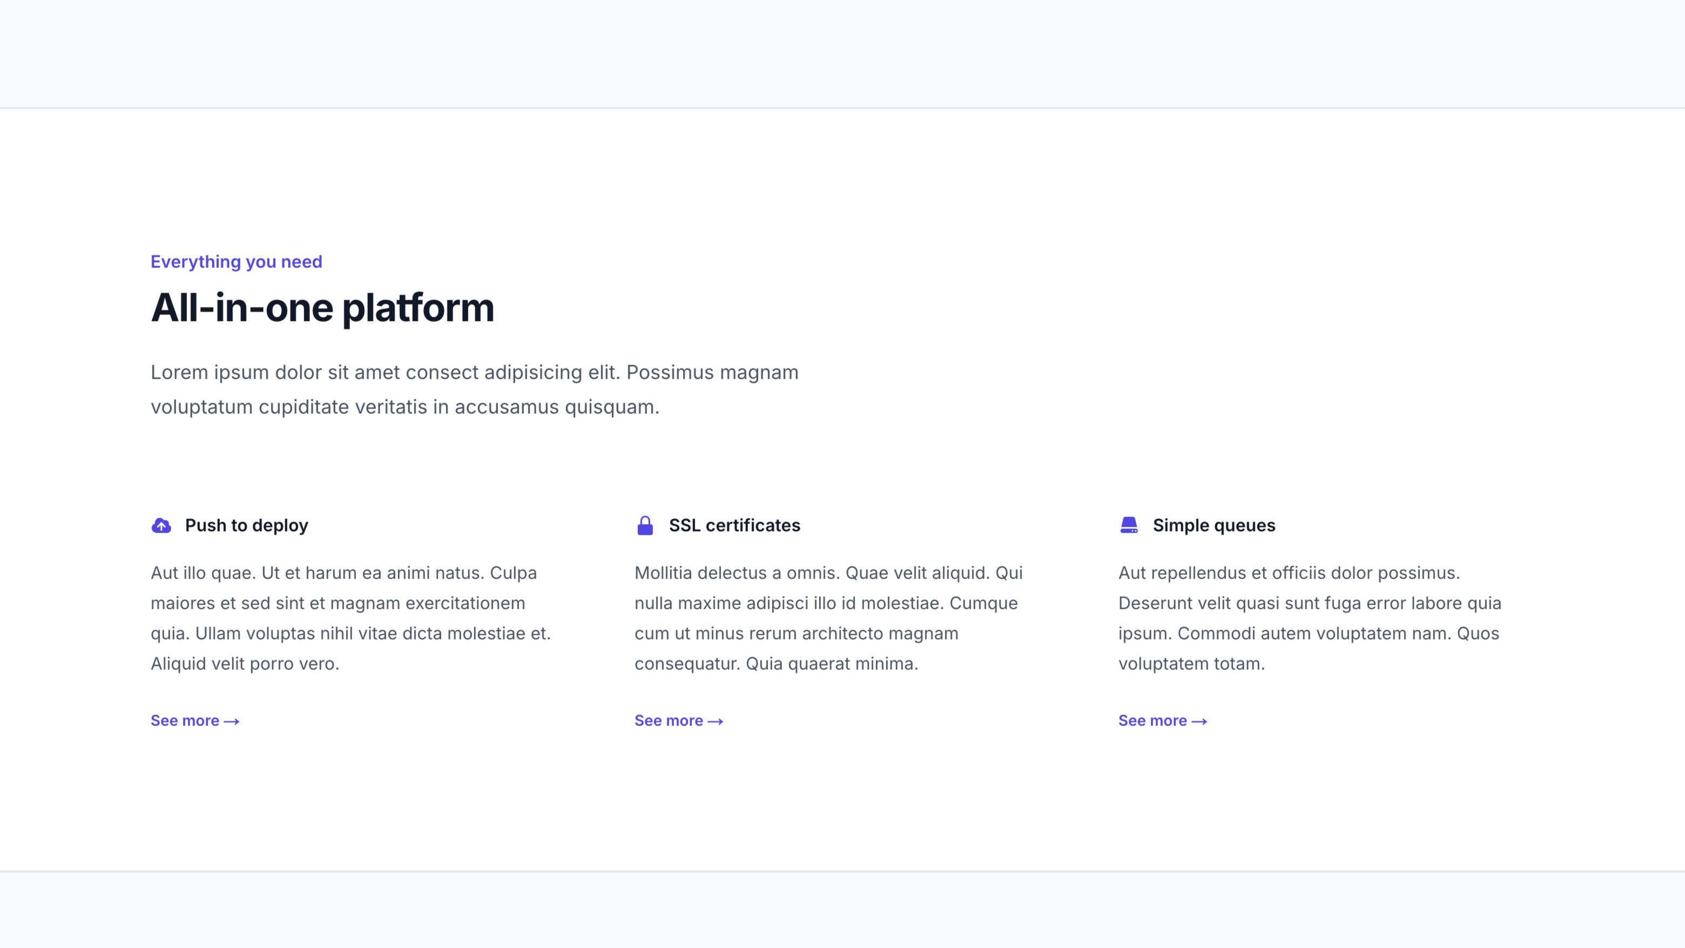
Task: Select the SSL certificates heading
Action: 734,526
